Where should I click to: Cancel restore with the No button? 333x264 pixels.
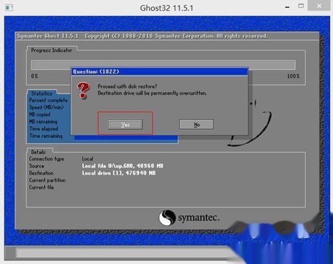point(196,125)
